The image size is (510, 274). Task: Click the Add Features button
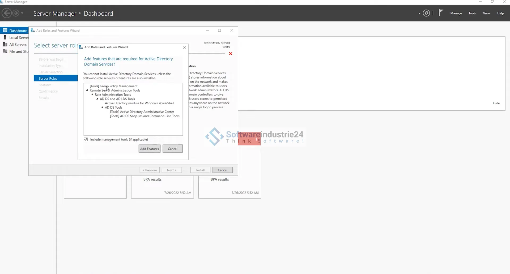(x=149, y=149)
